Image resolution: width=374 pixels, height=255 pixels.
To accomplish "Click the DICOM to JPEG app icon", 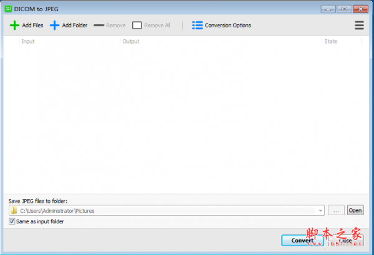I will pos(8,9).
